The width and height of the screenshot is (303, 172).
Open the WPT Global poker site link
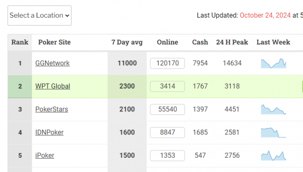52,86
